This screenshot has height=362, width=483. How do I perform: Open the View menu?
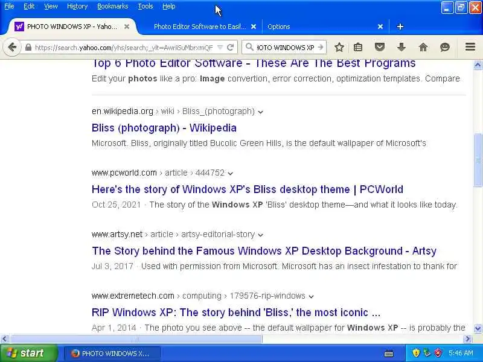tap(51, 6)
